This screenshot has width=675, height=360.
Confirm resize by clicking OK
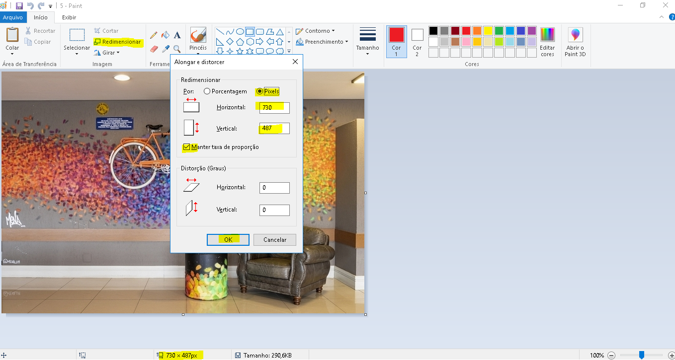point(228,239)
